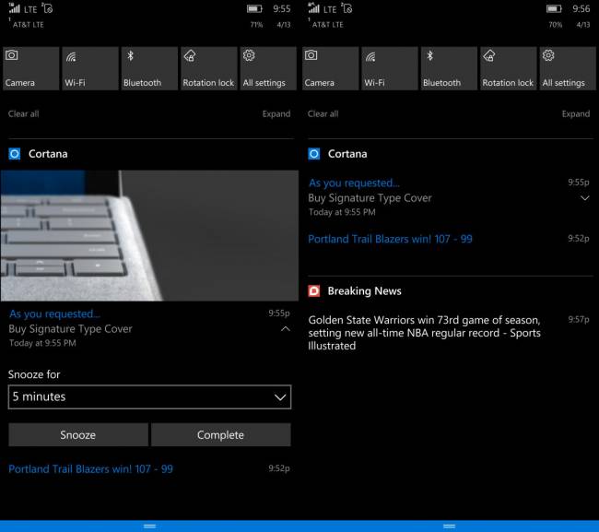Click Cortana app icon in right screen
Screen dimensions: 599x532
pos(314,154)
